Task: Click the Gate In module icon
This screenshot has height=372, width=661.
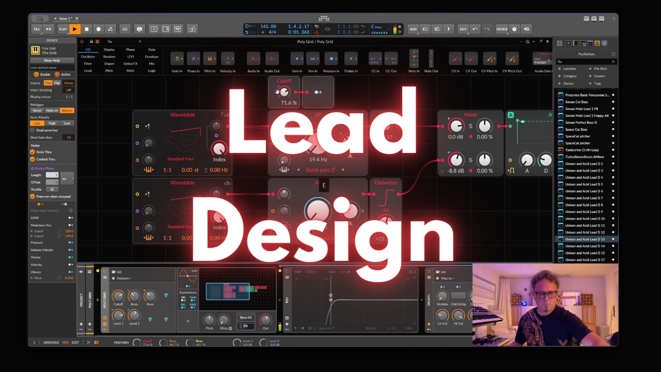Action: (177, 58)
